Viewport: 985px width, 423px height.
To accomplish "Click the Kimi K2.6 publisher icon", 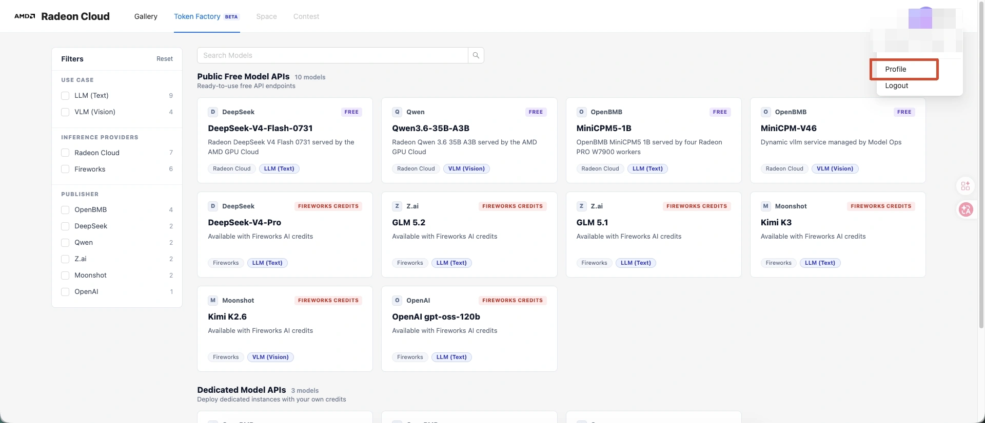I will point(213,300).
